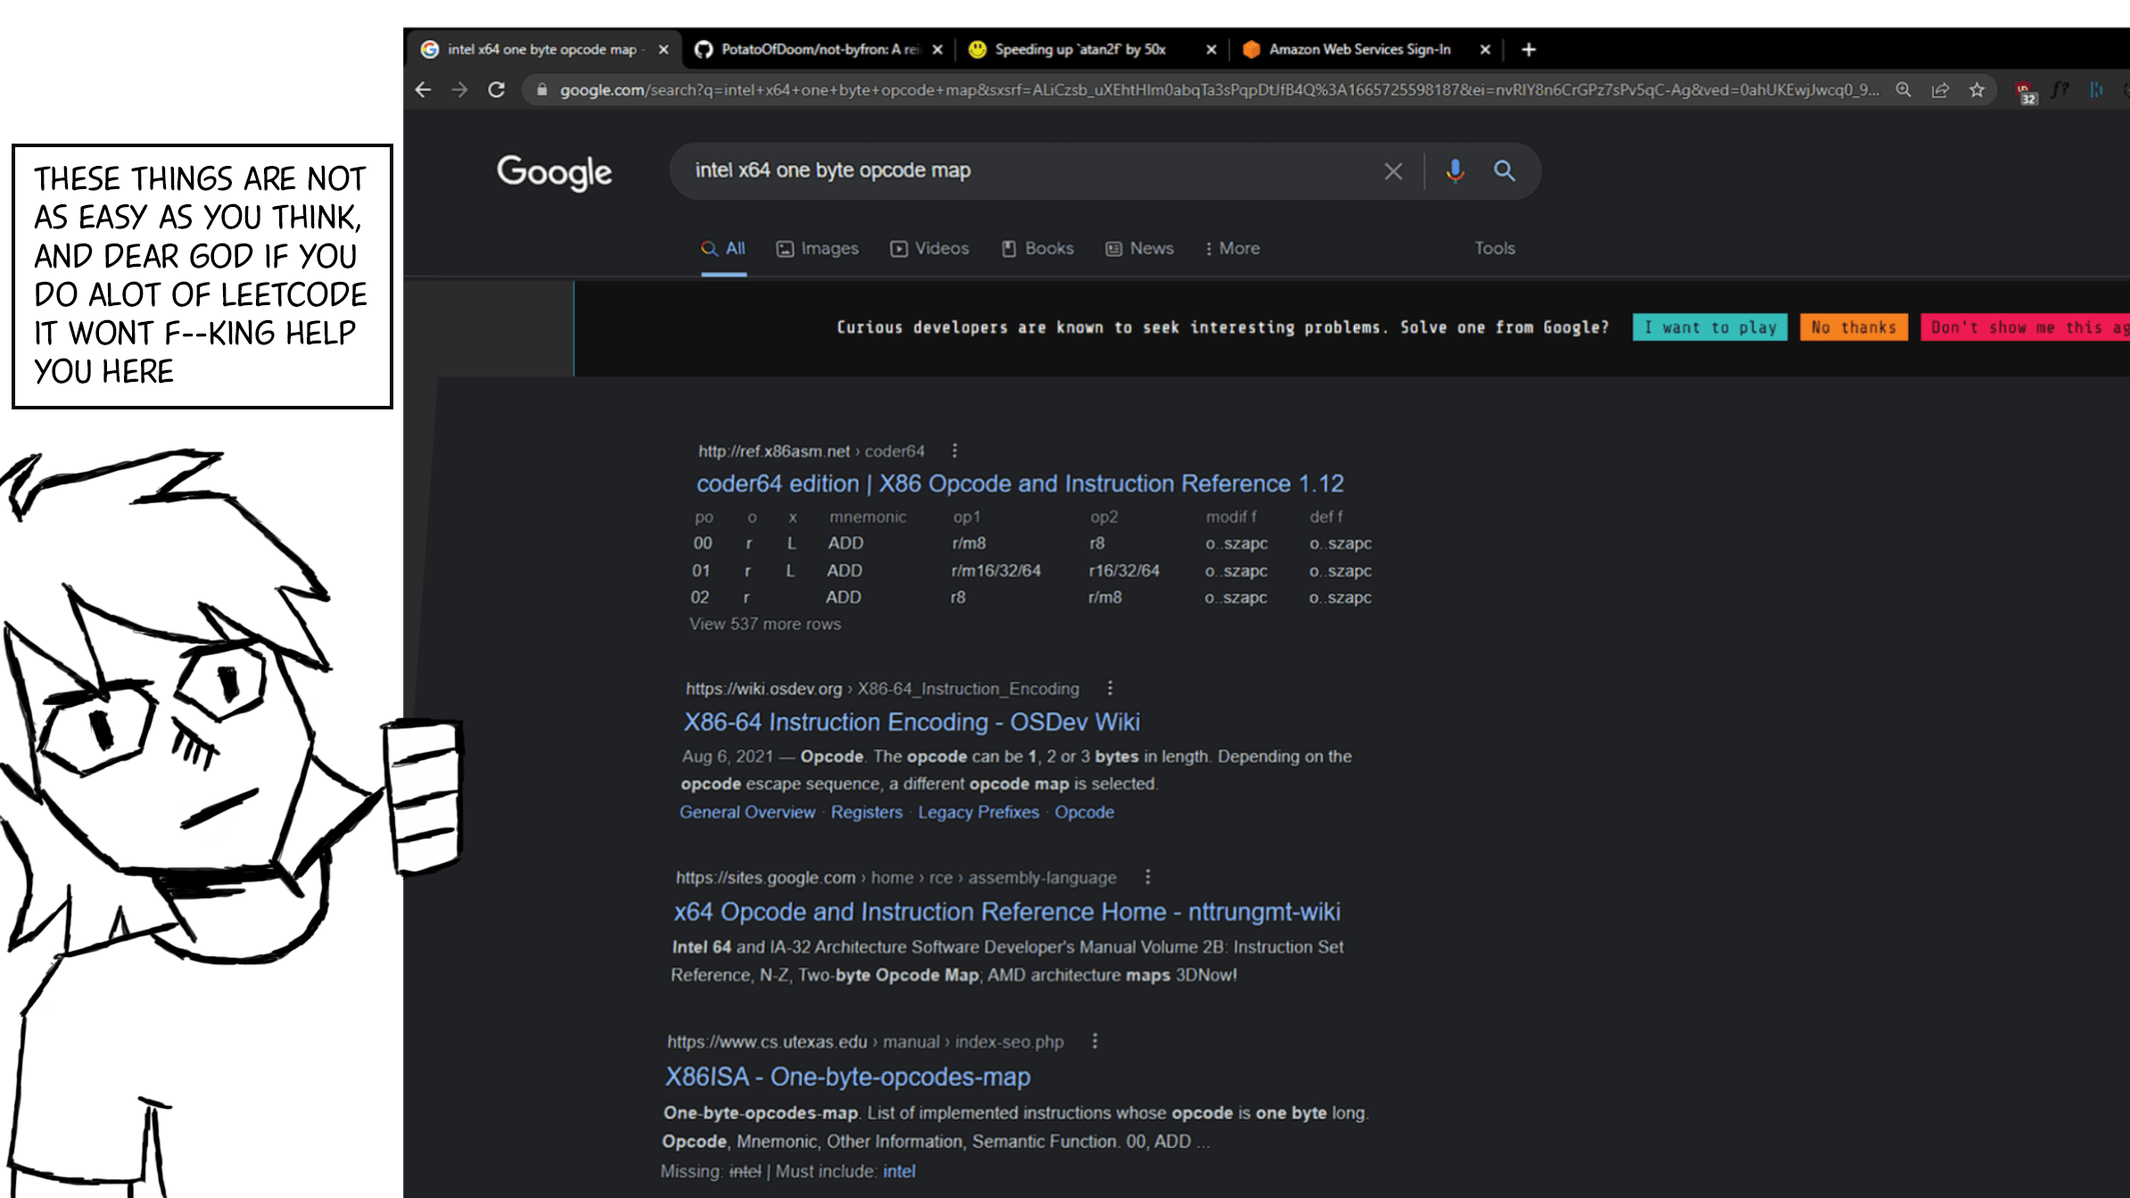Click the Google search magnifier icon
Screen dimensions: 2130x1198
pyautogui.click(x=1506, y=170)
